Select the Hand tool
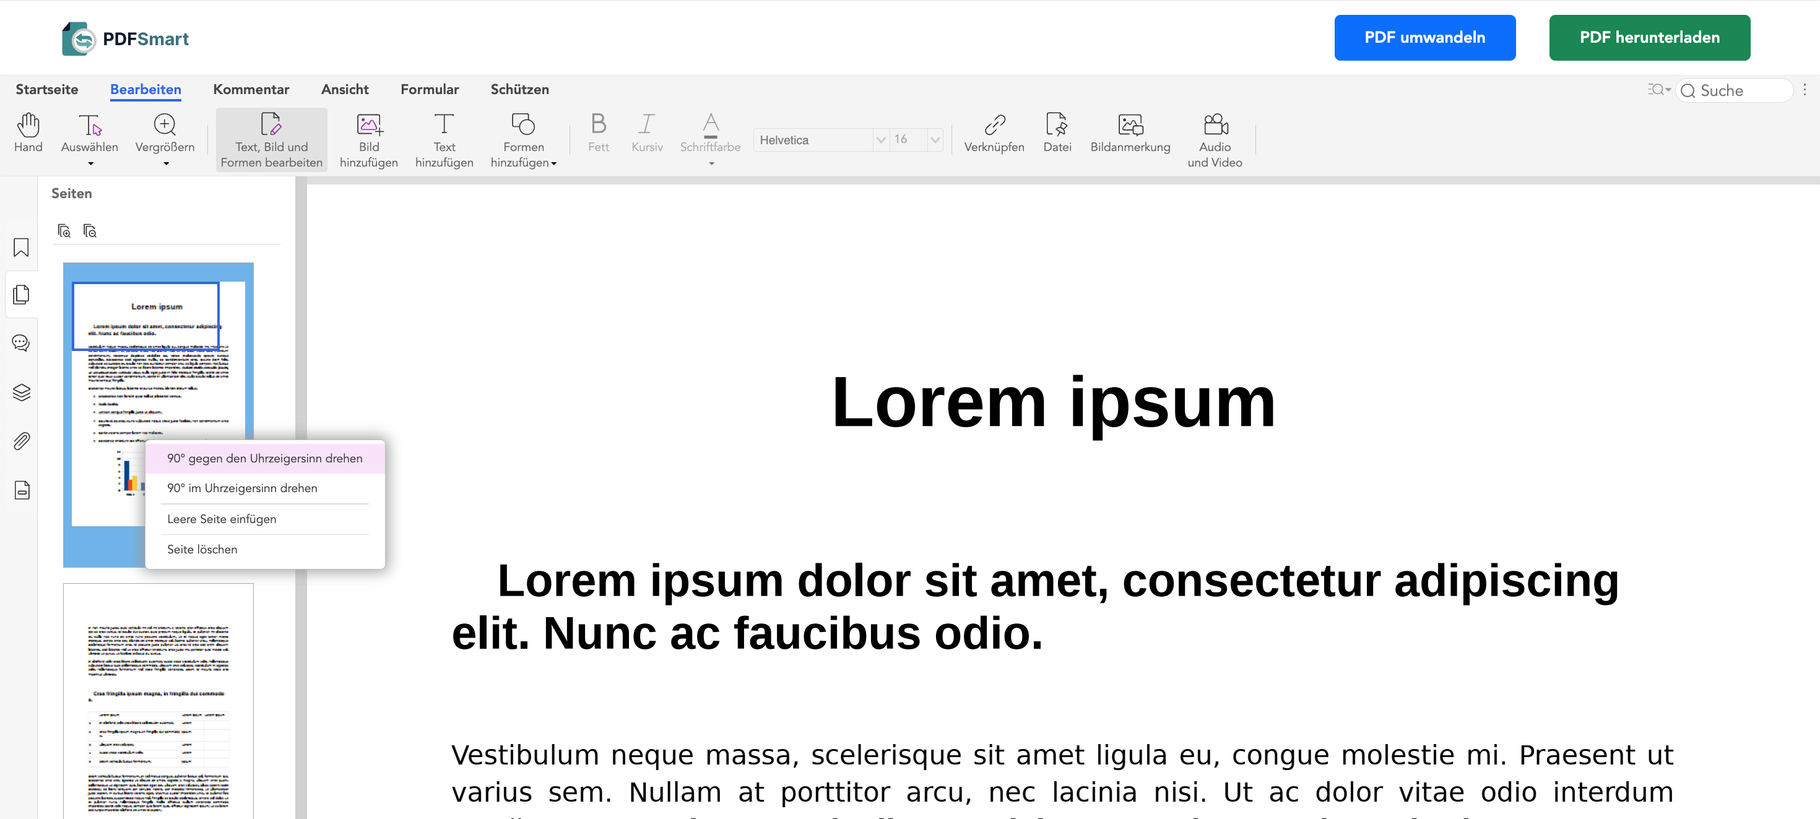Image resolution: width=1820 pixels, height=819 pixels. click(x=28, y=136)
